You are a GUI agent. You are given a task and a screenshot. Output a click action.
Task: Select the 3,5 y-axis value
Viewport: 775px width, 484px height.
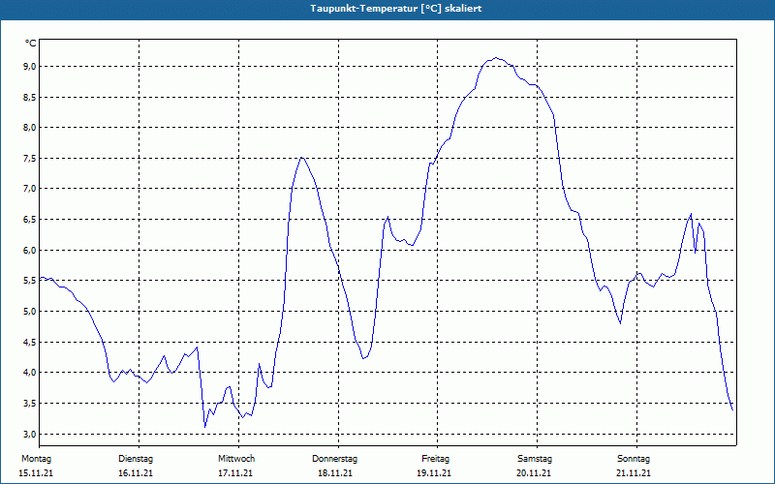[29, 403]
